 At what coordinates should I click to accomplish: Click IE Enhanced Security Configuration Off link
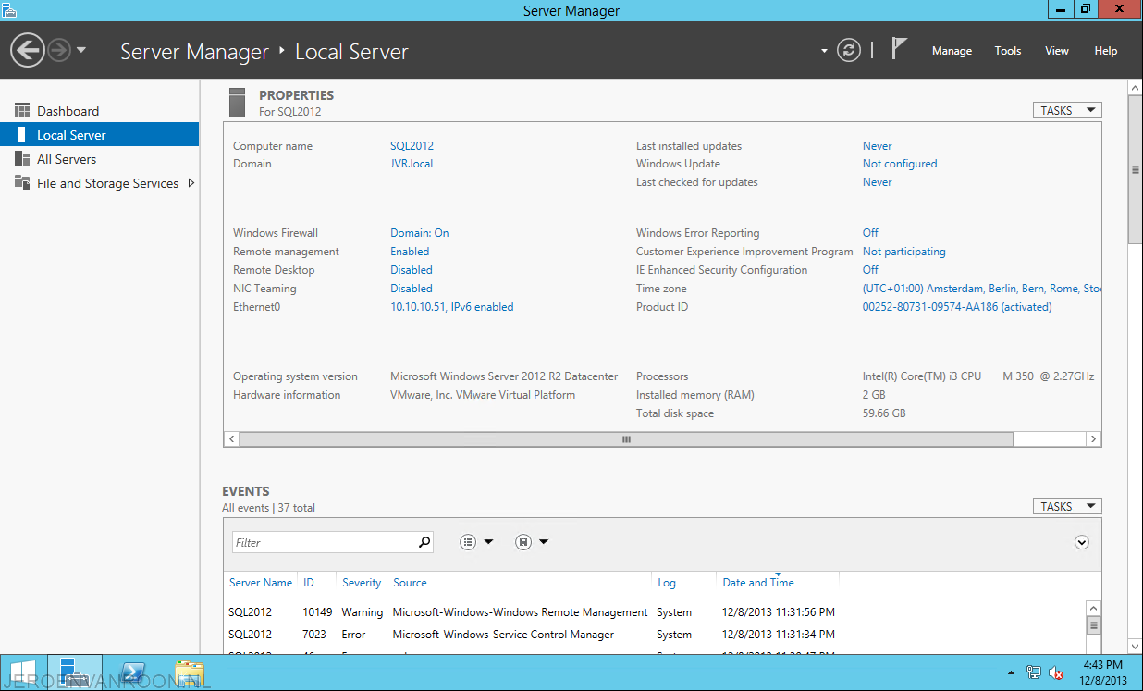[x=870, y=270]
